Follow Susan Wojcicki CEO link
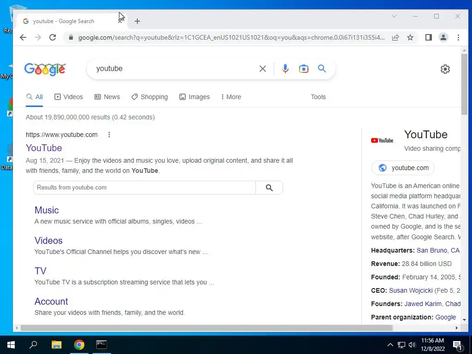Viewport: 472px width, 354px height. pos(411,290)
